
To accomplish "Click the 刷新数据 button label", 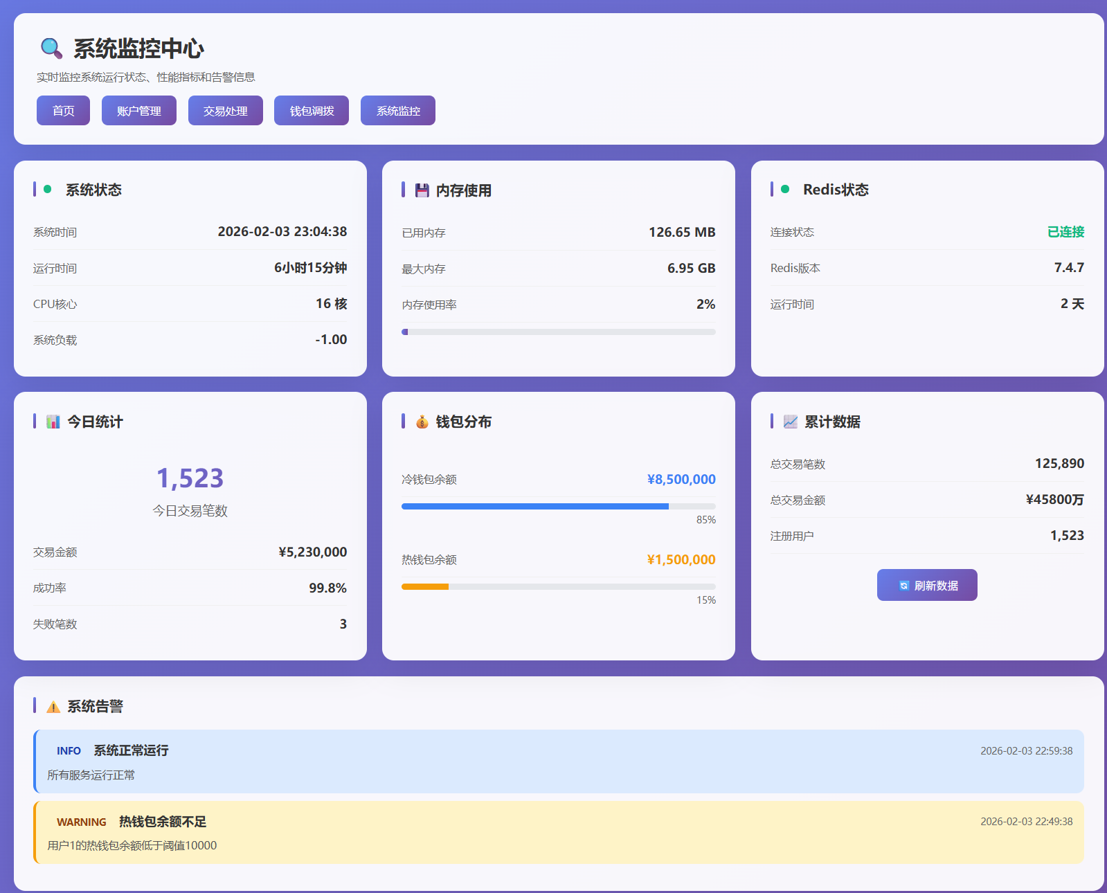I will click(936, 586).
